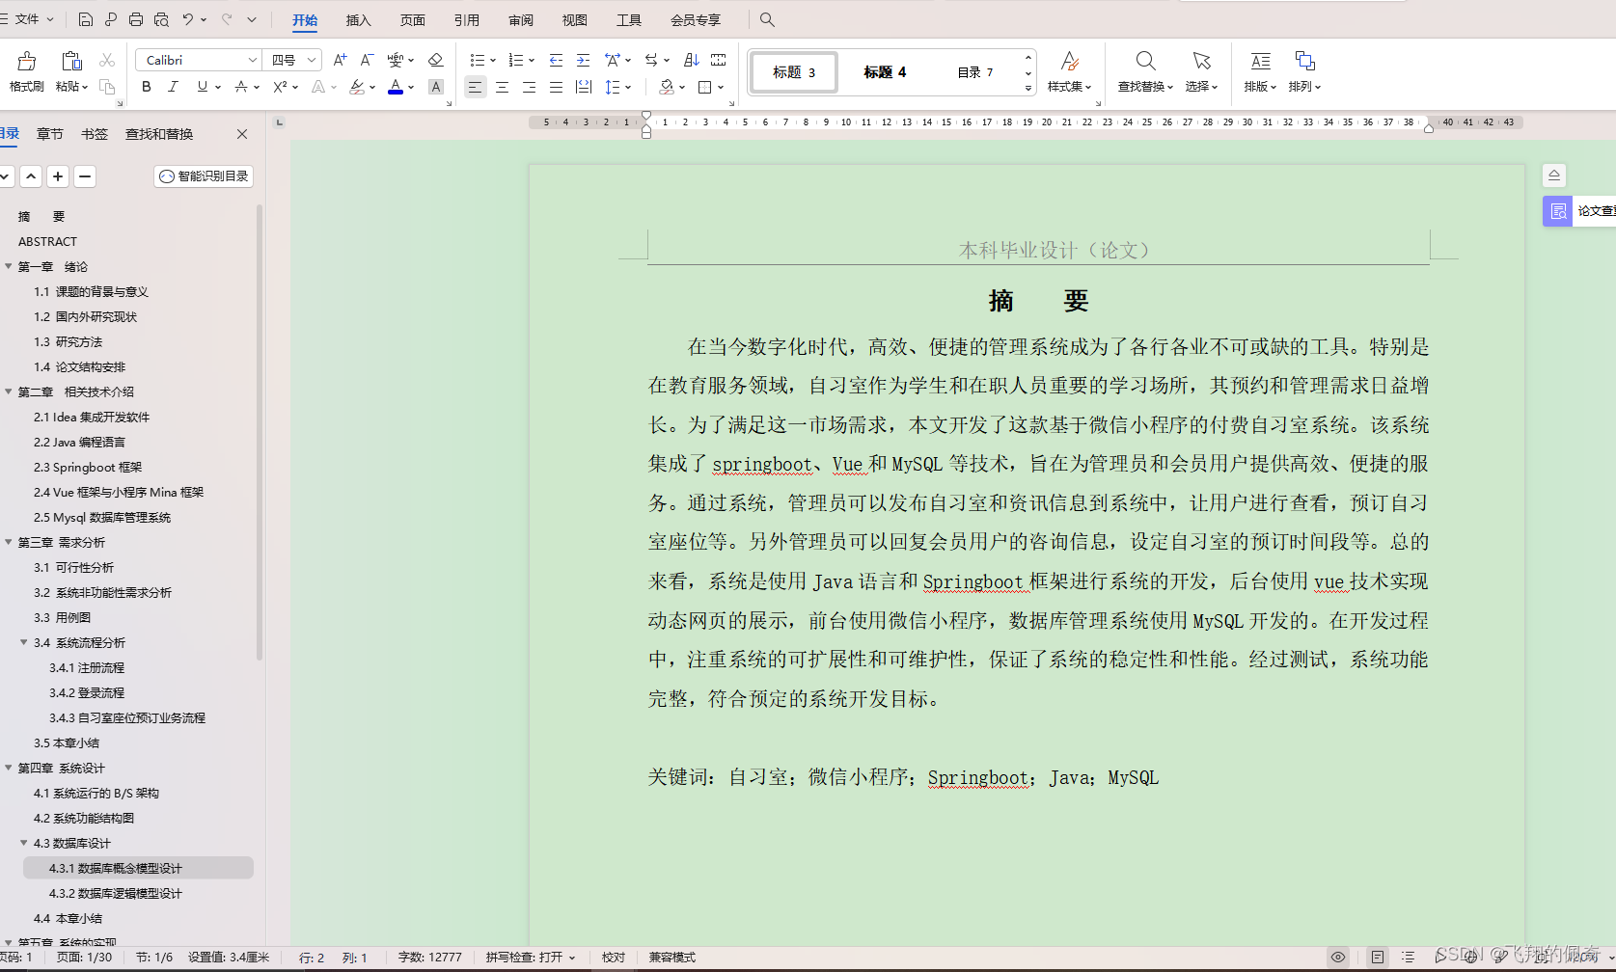Apply the 目录 7 style
This screenshot has height=972, width=1616.
point(975,72)
